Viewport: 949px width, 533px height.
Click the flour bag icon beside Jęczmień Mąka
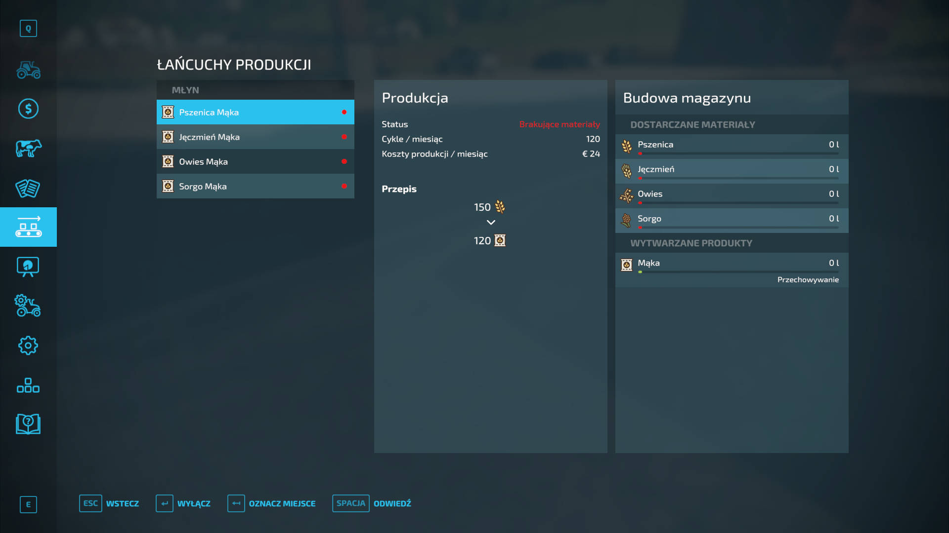point(168,137)
